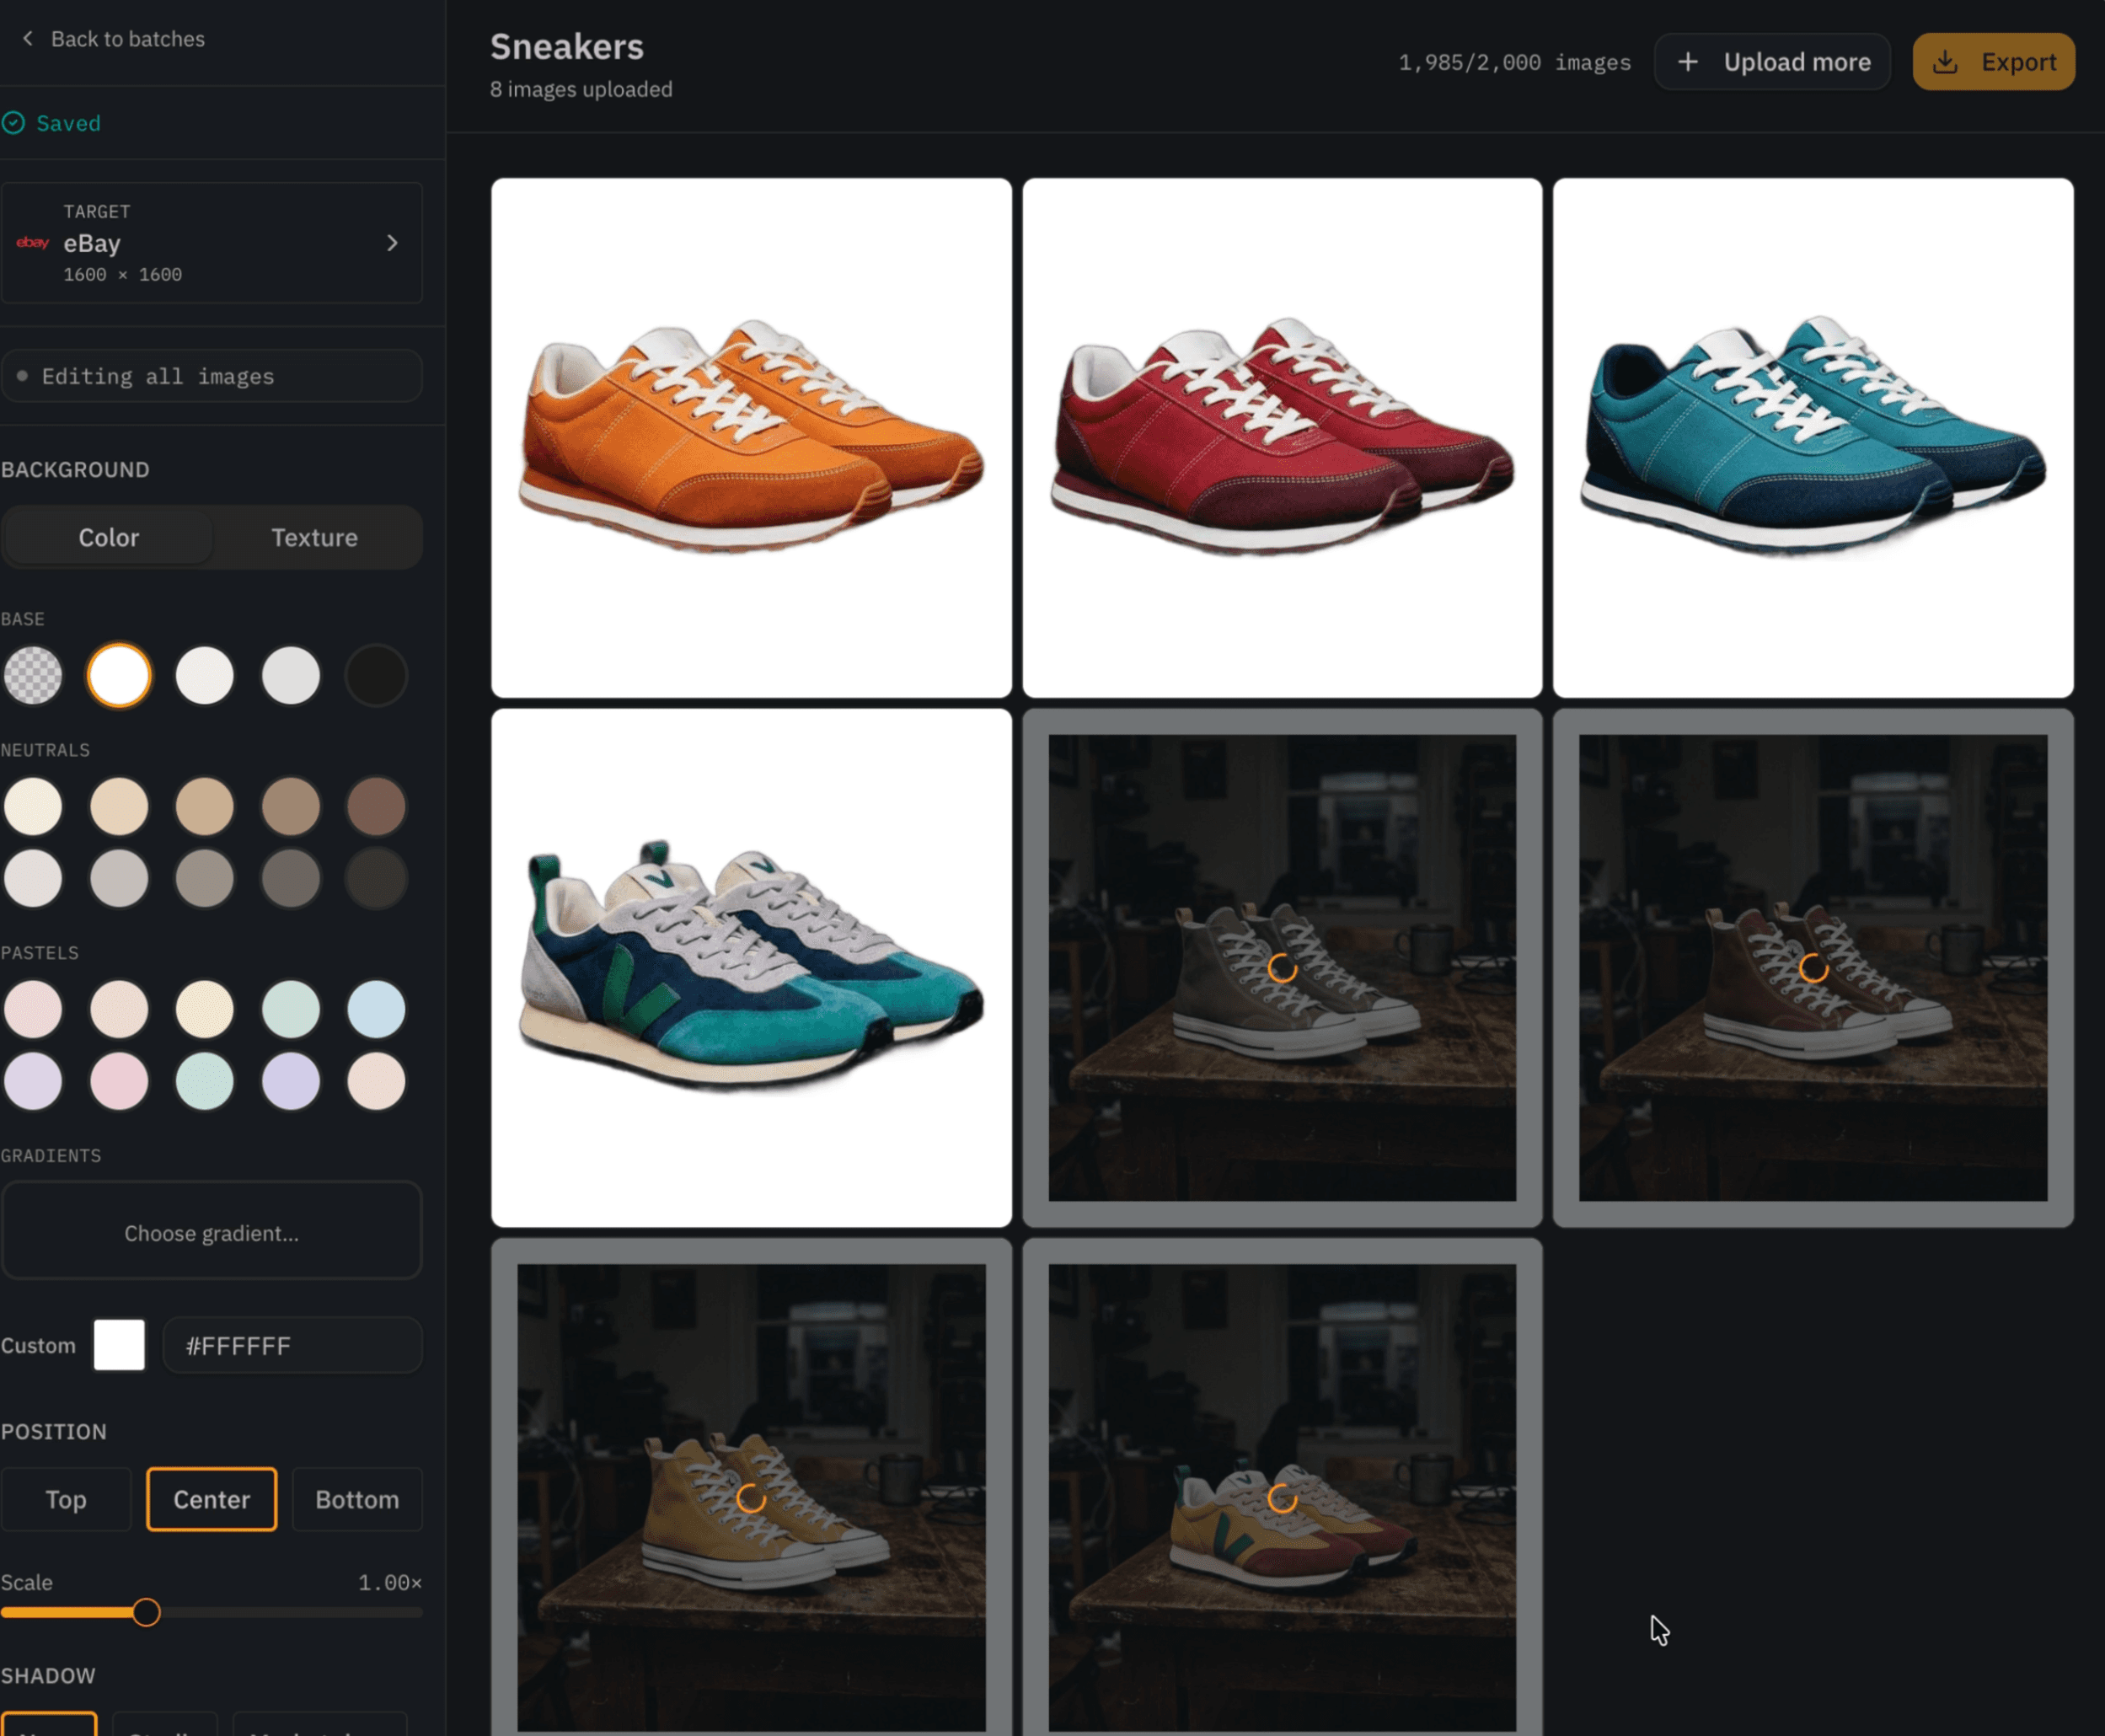Pick pastel lavender swatch, second row first
This screenshot has width=2105, height=1736.
click(x=33, y=1081)
